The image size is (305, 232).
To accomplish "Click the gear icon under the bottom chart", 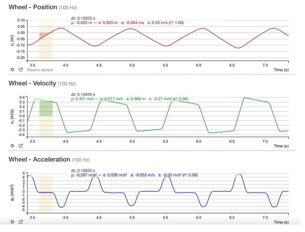I will pos(12,222).
